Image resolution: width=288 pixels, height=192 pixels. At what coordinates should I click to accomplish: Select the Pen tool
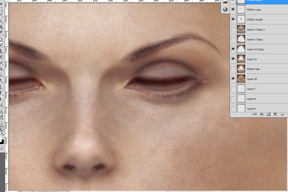coord(1,87)
